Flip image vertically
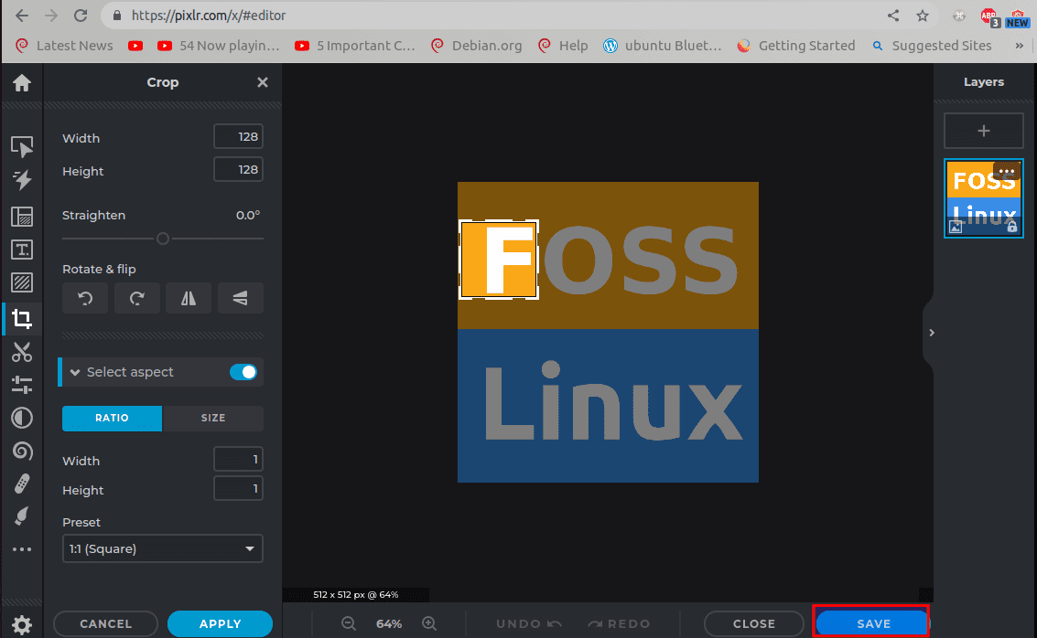Viewport: 1037px width, 638px height. click(240, 299)
